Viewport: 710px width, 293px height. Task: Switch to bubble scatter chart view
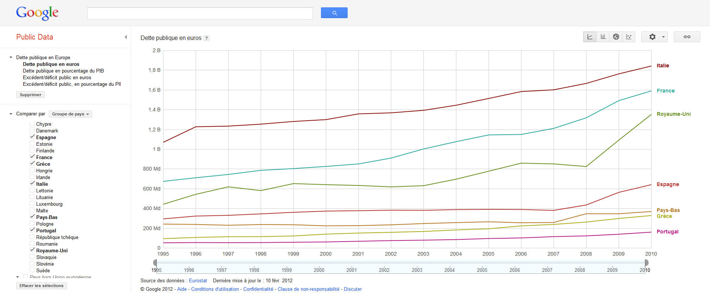tap(629, 37)
